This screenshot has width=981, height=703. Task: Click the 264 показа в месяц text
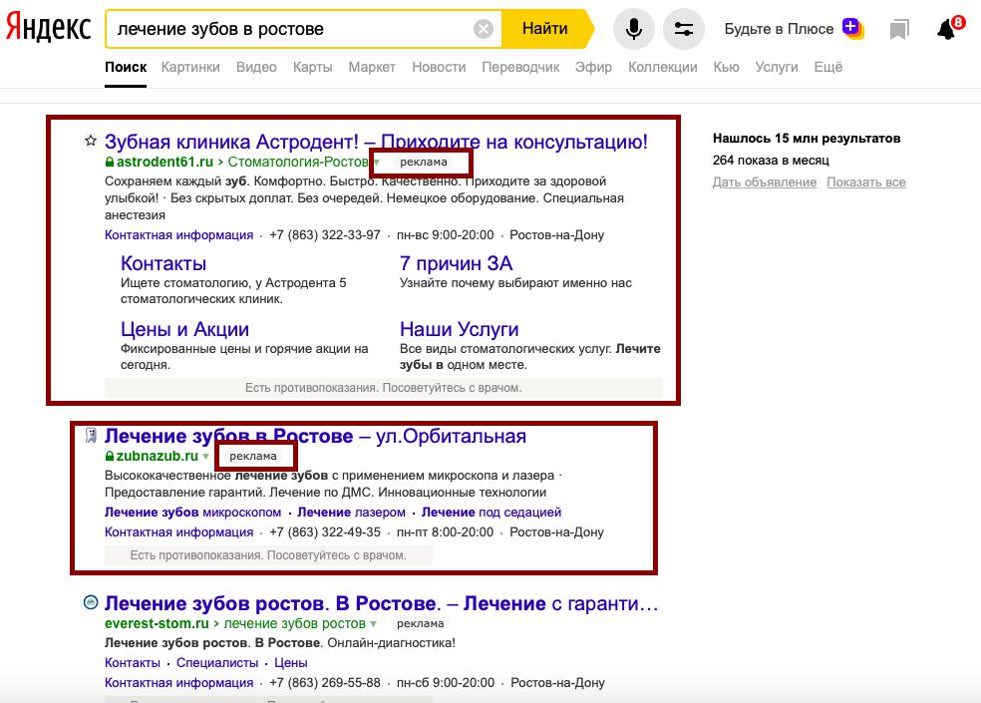point(771,161)
